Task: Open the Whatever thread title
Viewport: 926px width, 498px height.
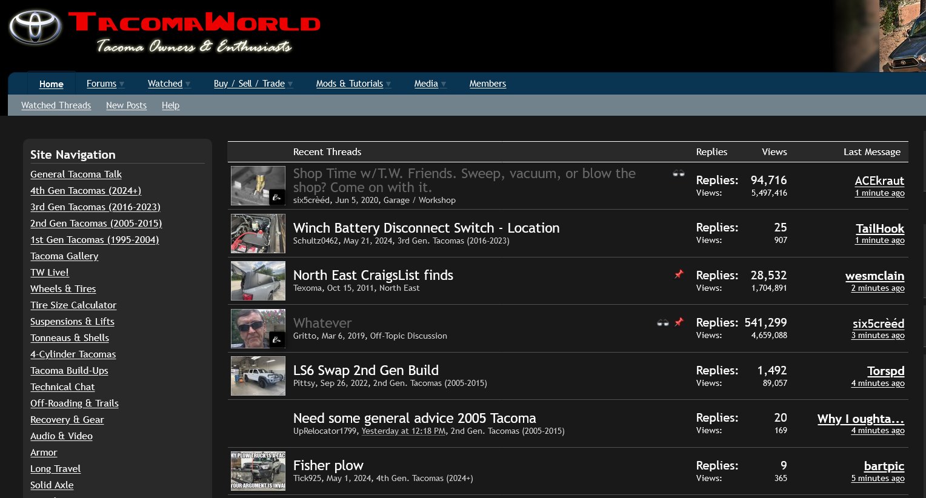Action: pyautogui.click(x=322, y=323)
